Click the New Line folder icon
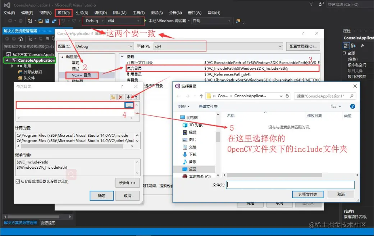Screen dimensions: 374x236 click(113, 97)
